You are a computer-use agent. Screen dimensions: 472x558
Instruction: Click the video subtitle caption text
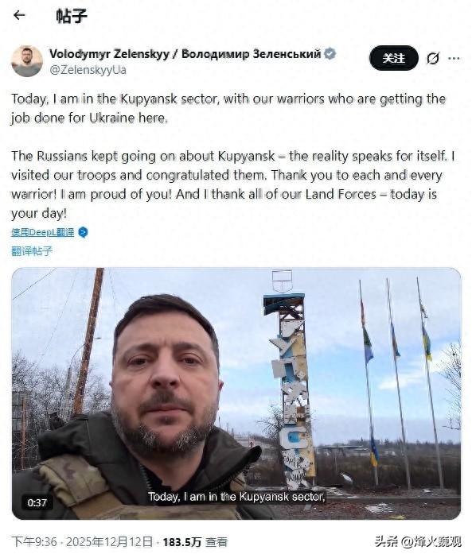pos(236,497)
